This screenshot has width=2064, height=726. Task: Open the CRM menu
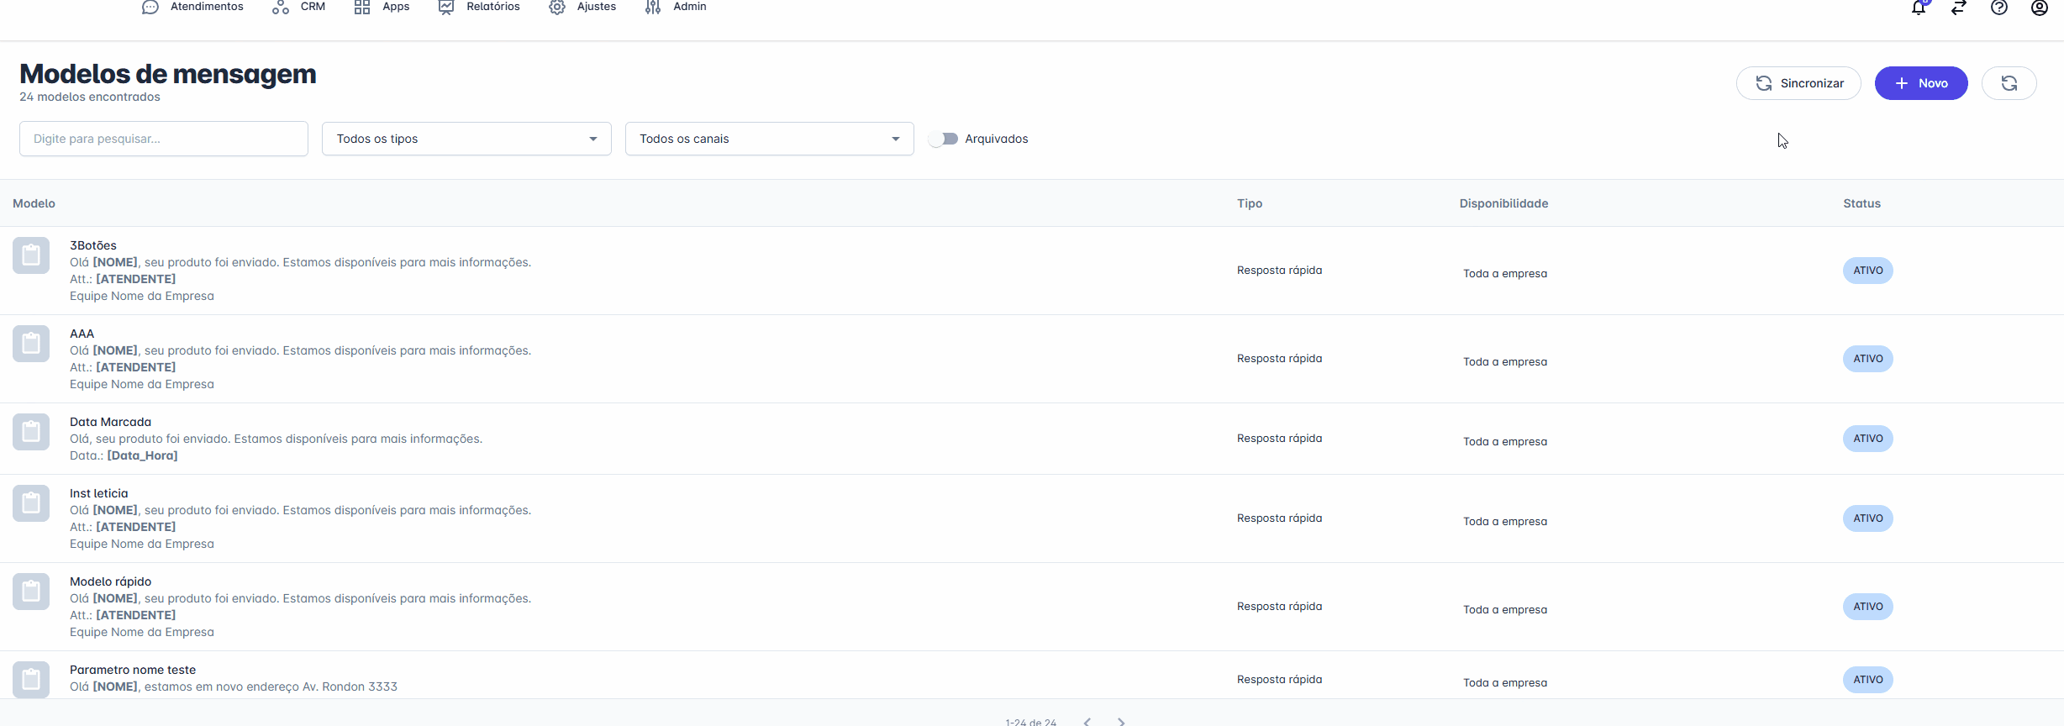pyautogui.click(x=299, y=7)
